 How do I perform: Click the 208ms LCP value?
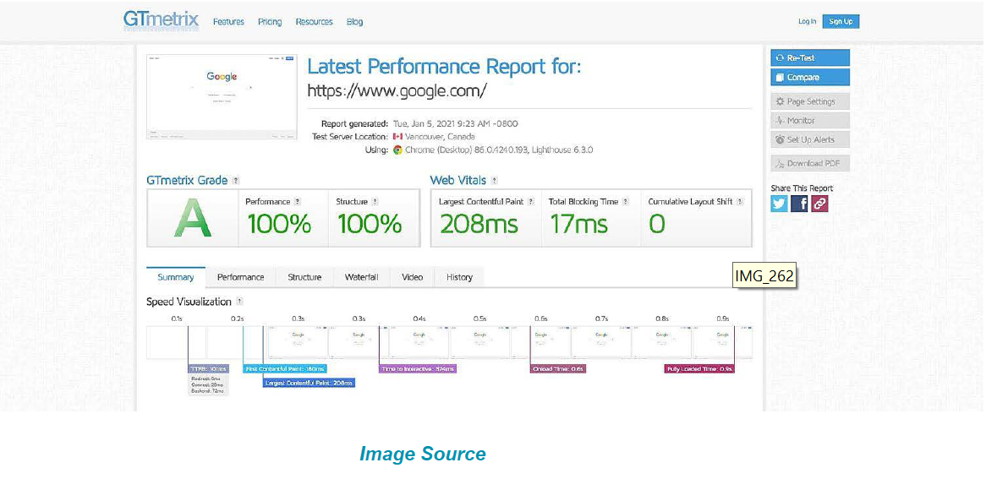coord(479,224)
